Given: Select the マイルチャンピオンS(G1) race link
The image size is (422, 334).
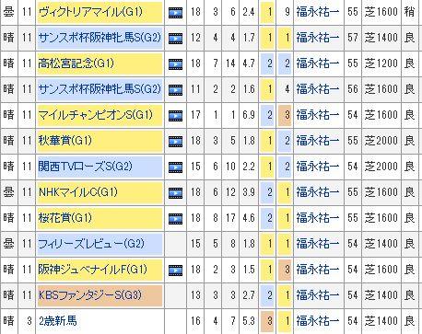Looking at the screenshot, I should click(x=95, y=115).
